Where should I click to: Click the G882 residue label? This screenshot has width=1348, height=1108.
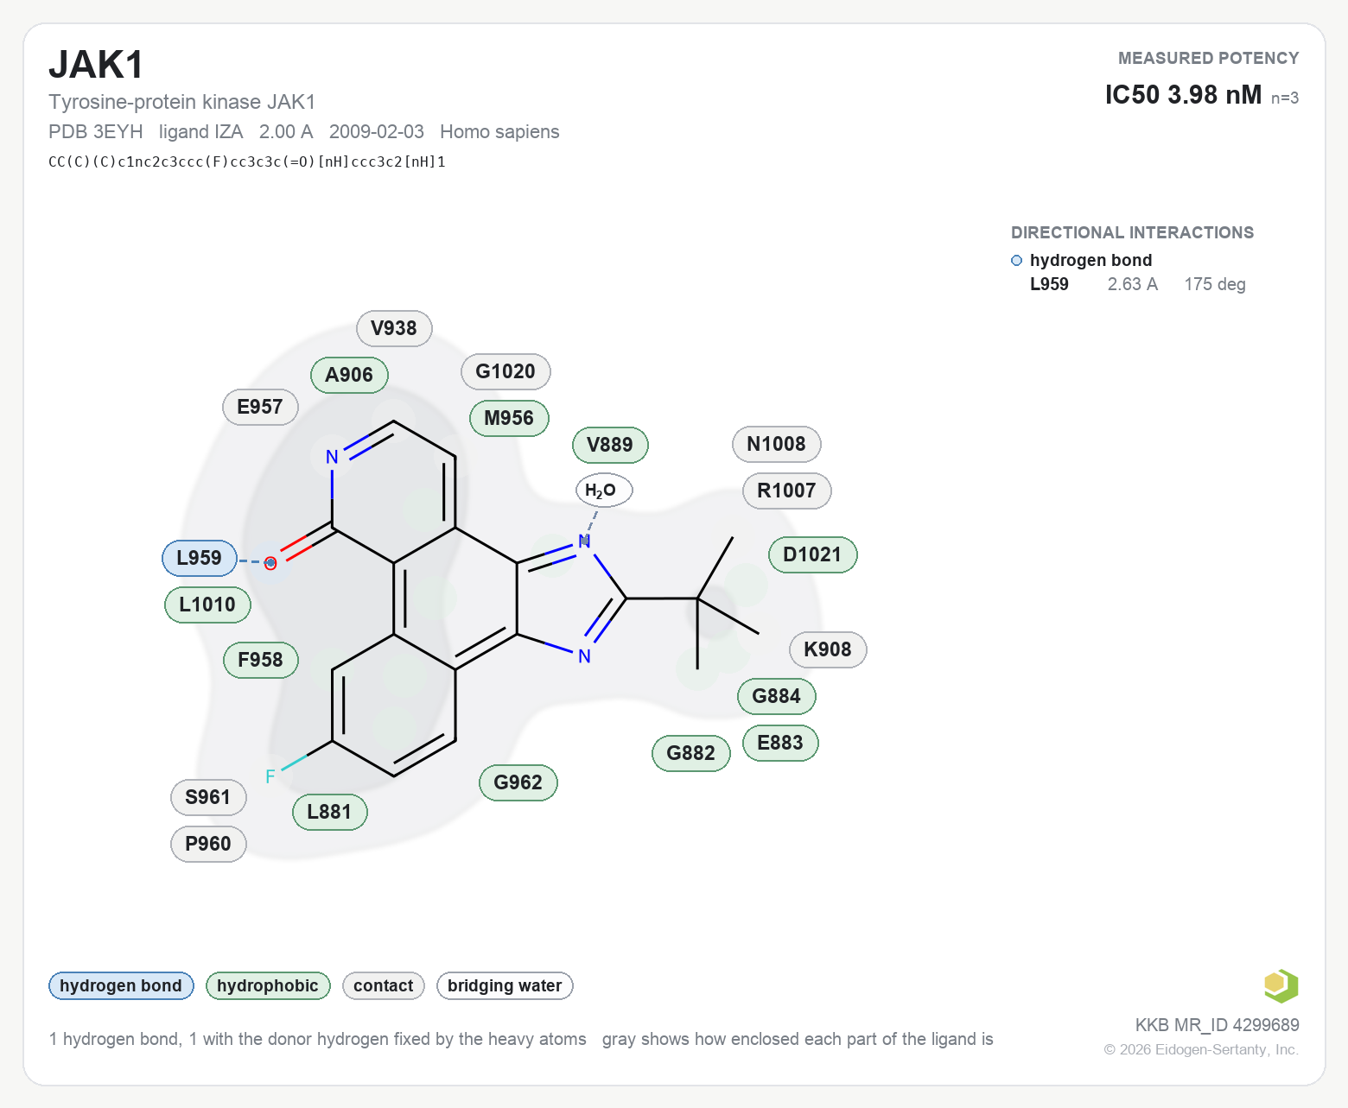tap(691, 753)
